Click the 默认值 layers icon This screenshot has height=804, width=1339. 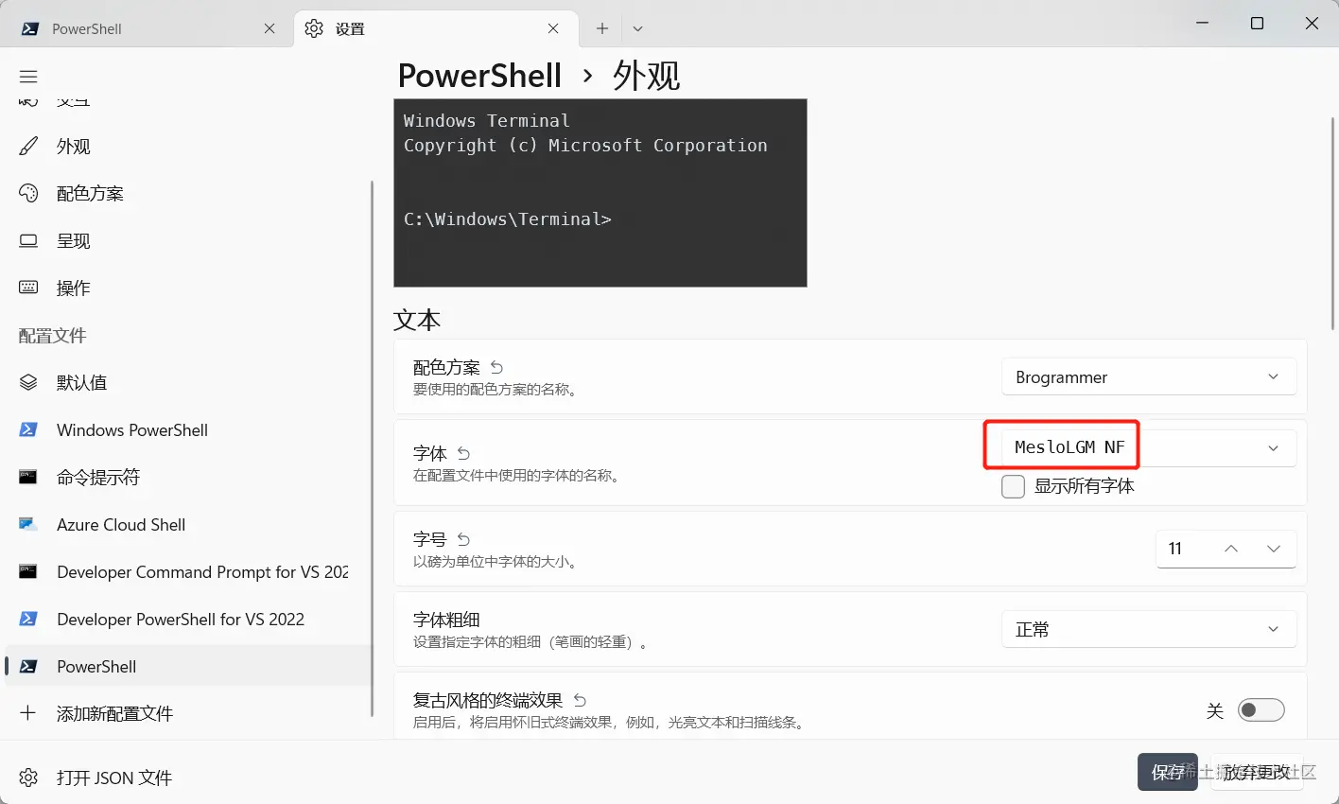click(28, 383)
